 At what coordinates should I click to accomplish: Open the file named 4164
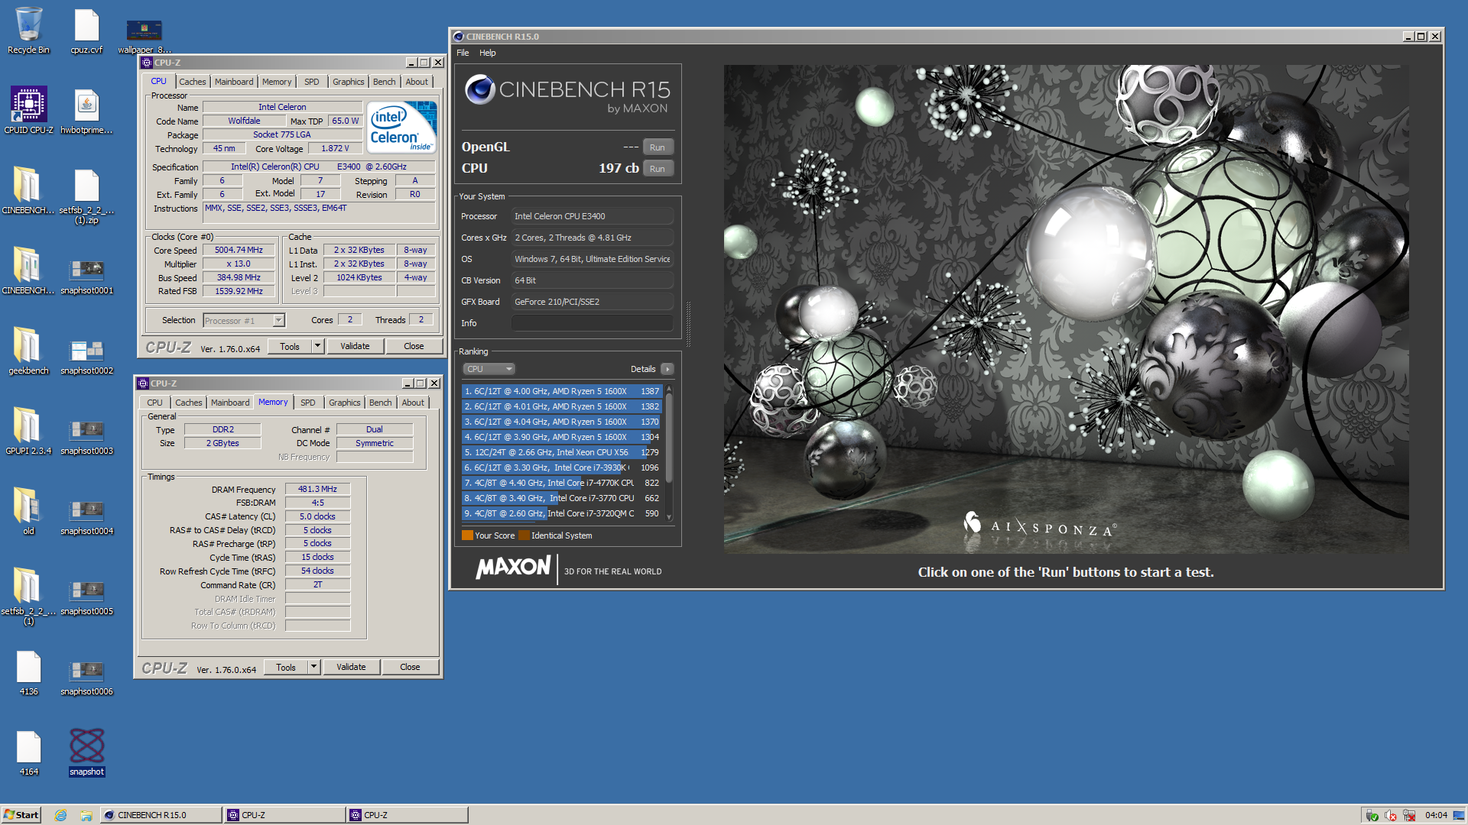[x=28, y=752]
